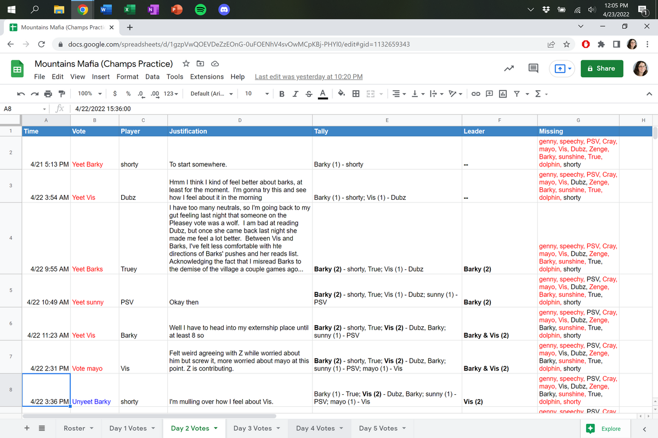Click the Name box showing A8
The image size is (658, 438).
pos(22,109)
